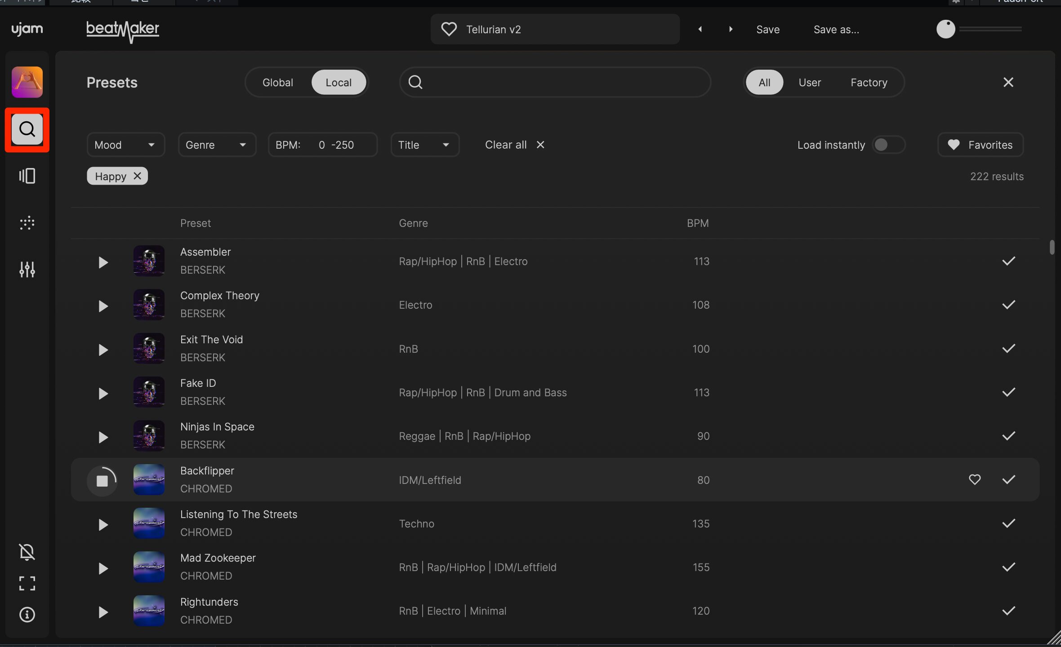Open the info icon at sidebar bottom

27,614
